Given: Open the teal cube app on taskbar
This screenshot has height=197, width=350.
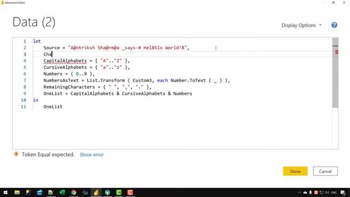Looking at the screenshot, I should click(108, 192).
